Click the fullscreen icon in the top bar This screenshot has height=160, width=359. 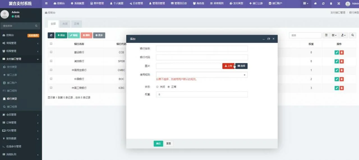tap(339, 4)
